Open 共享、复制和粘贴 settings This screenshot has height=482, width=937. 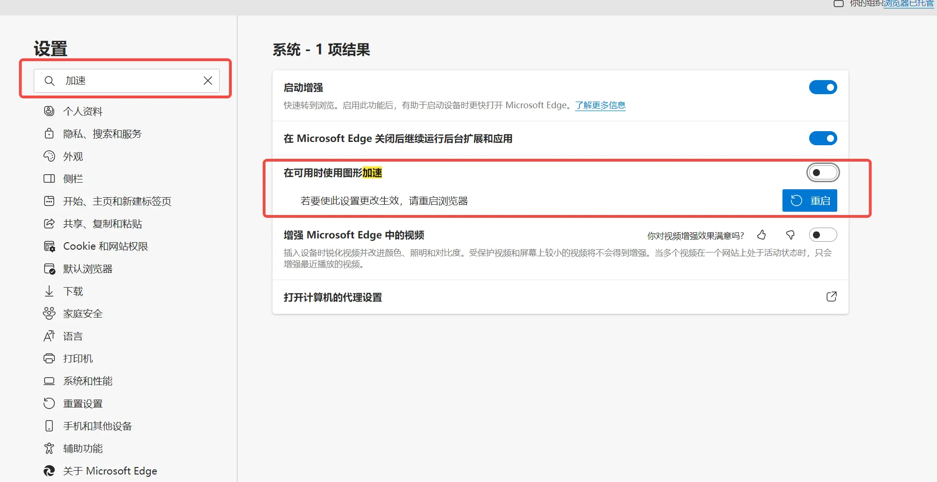coord(103,224)
